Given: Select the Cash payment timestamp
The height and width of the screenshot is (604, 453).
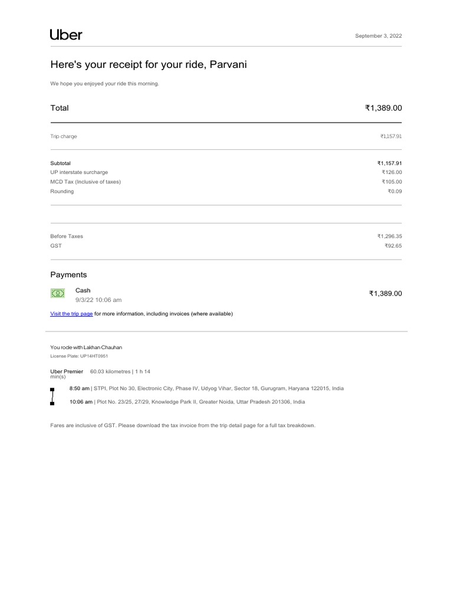Looking at the screenshot, I should coord(99,300).
